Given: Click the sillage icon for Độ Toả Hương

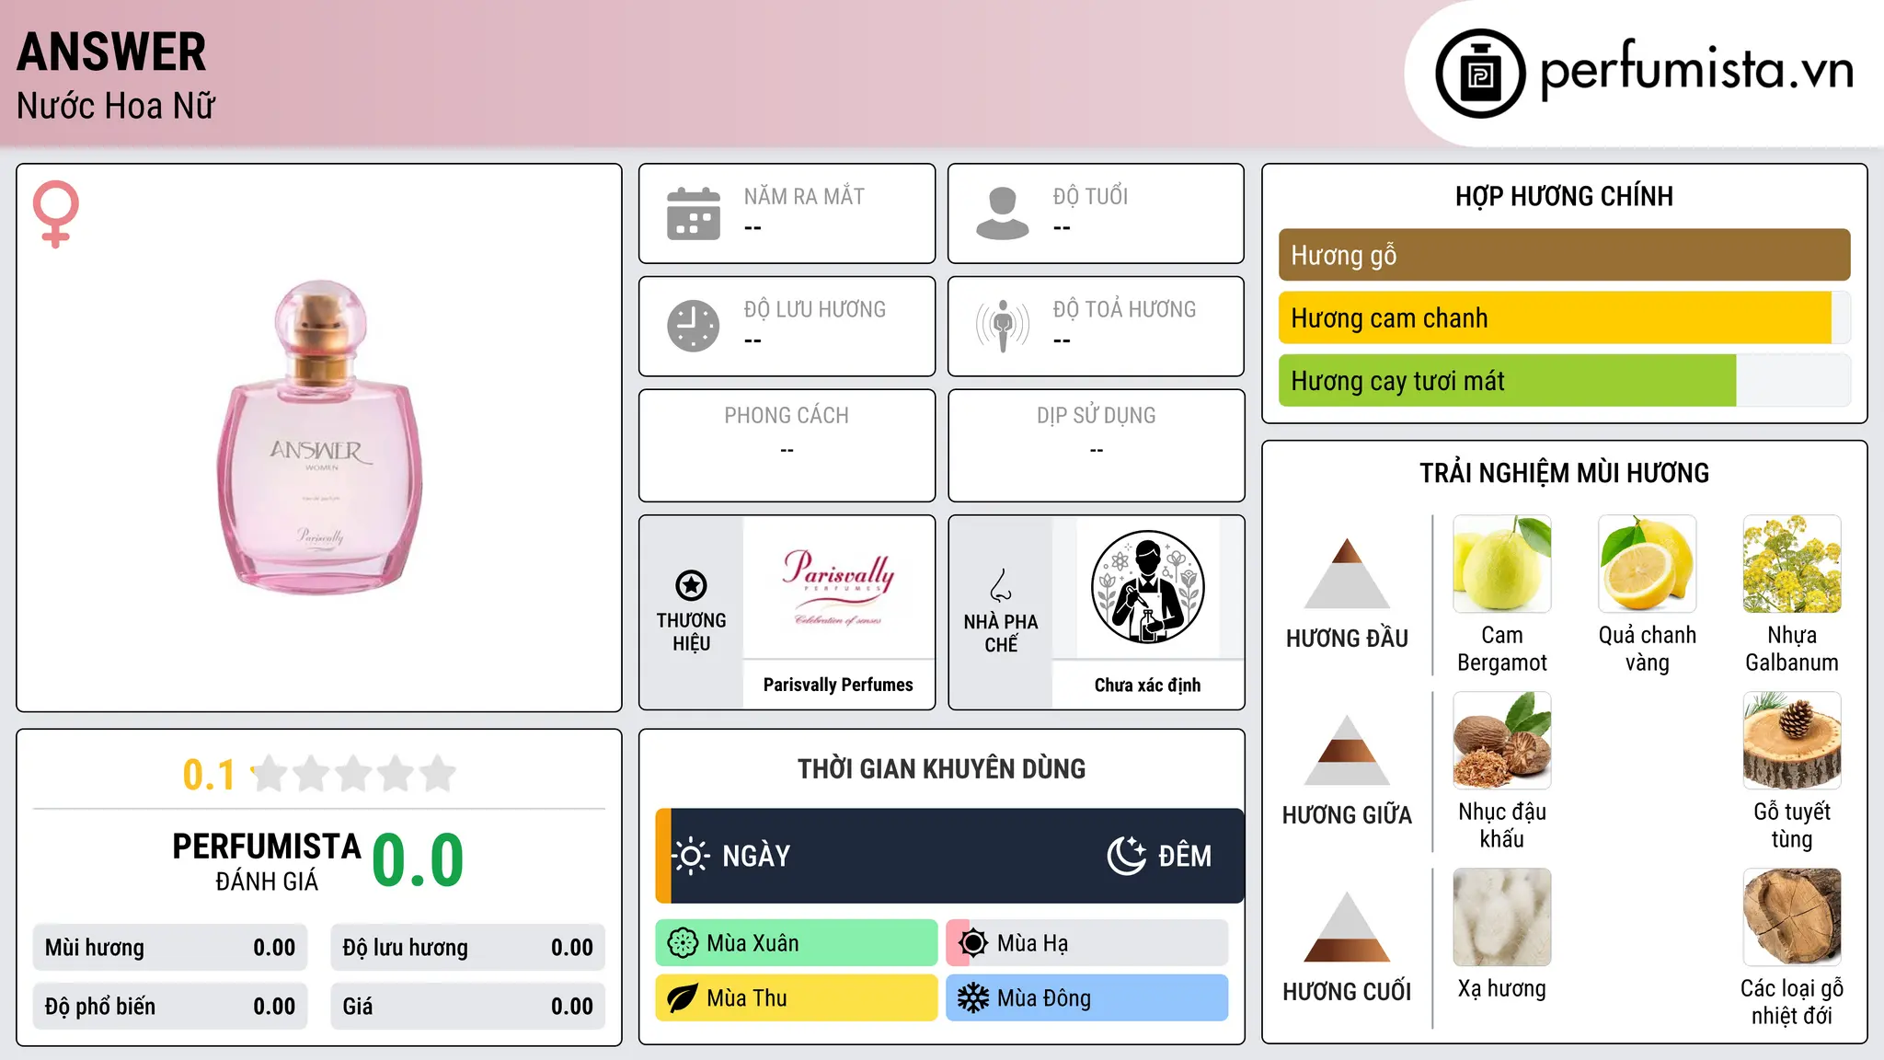Looking at the screenshot, I should pos(1003,326).
